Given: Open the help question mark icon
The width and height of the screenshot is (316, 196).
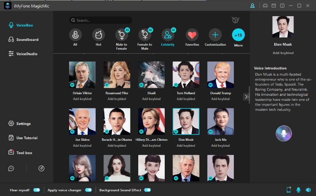Looking at the screenshot, I should tap(282, 6).
